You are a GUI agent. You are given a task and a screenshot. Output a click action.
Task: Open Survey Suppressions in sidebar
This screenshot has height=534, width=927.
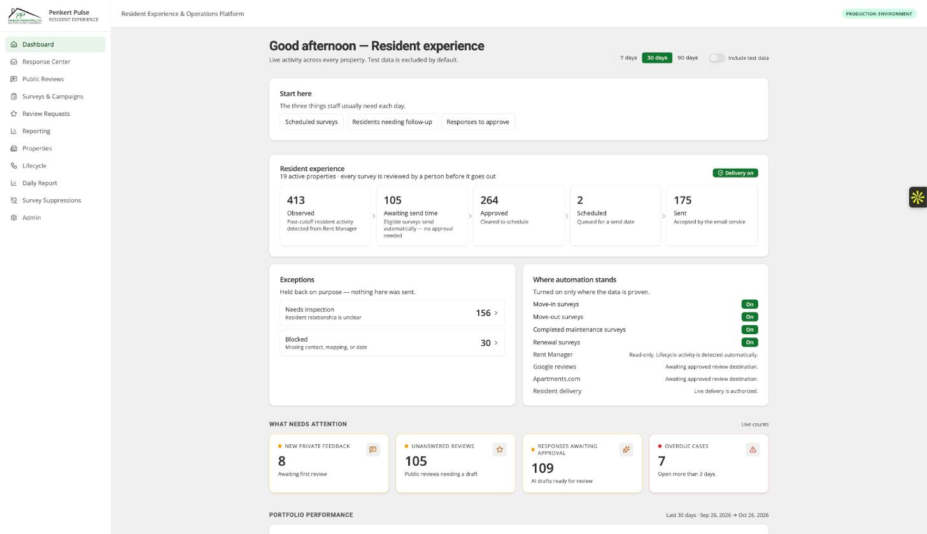pos(55,200)
